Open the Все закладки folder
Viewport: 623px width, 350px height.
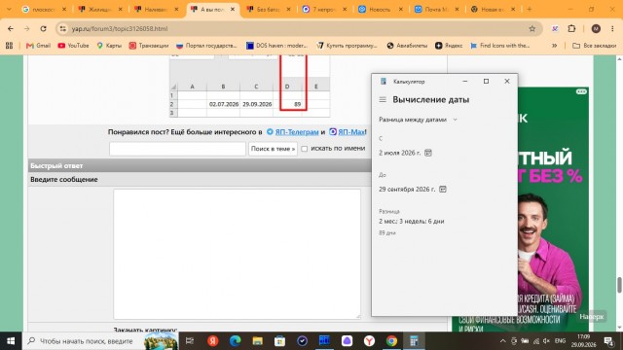click(595, 46)
